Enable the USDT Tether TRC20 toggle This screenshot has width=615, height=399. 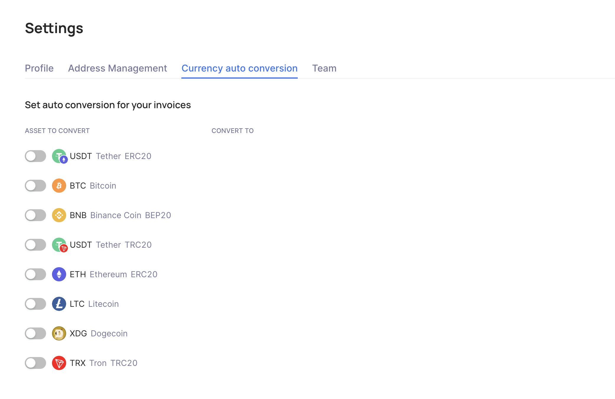coord(35,245)
